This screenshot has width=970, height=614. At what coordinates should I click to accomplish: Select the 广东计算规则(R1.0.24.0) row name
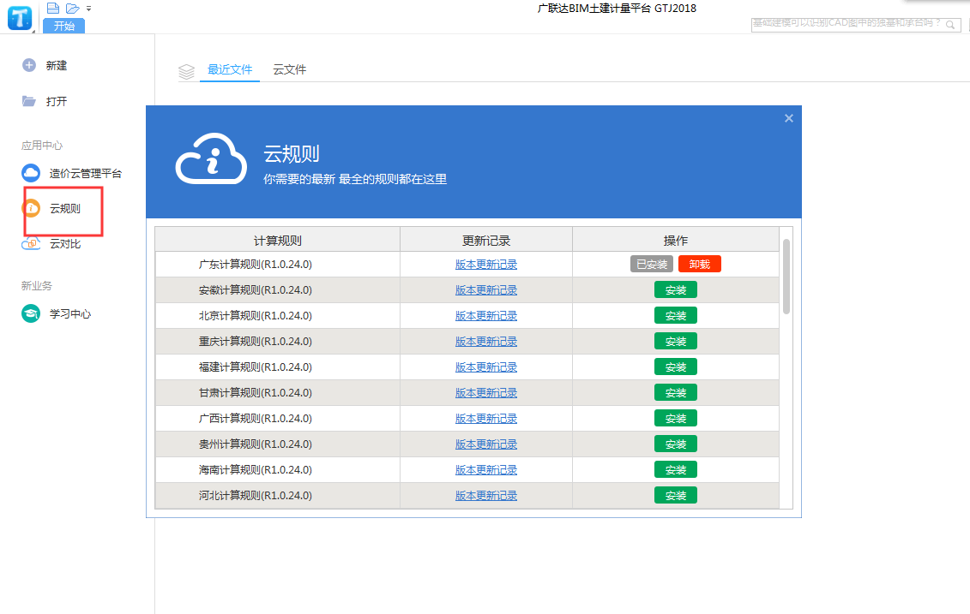pyautogui.click(x=256, y=265)
